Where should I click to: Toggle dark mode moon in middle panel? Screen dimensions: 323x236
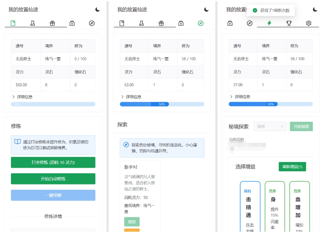click(x=206, y=10)
